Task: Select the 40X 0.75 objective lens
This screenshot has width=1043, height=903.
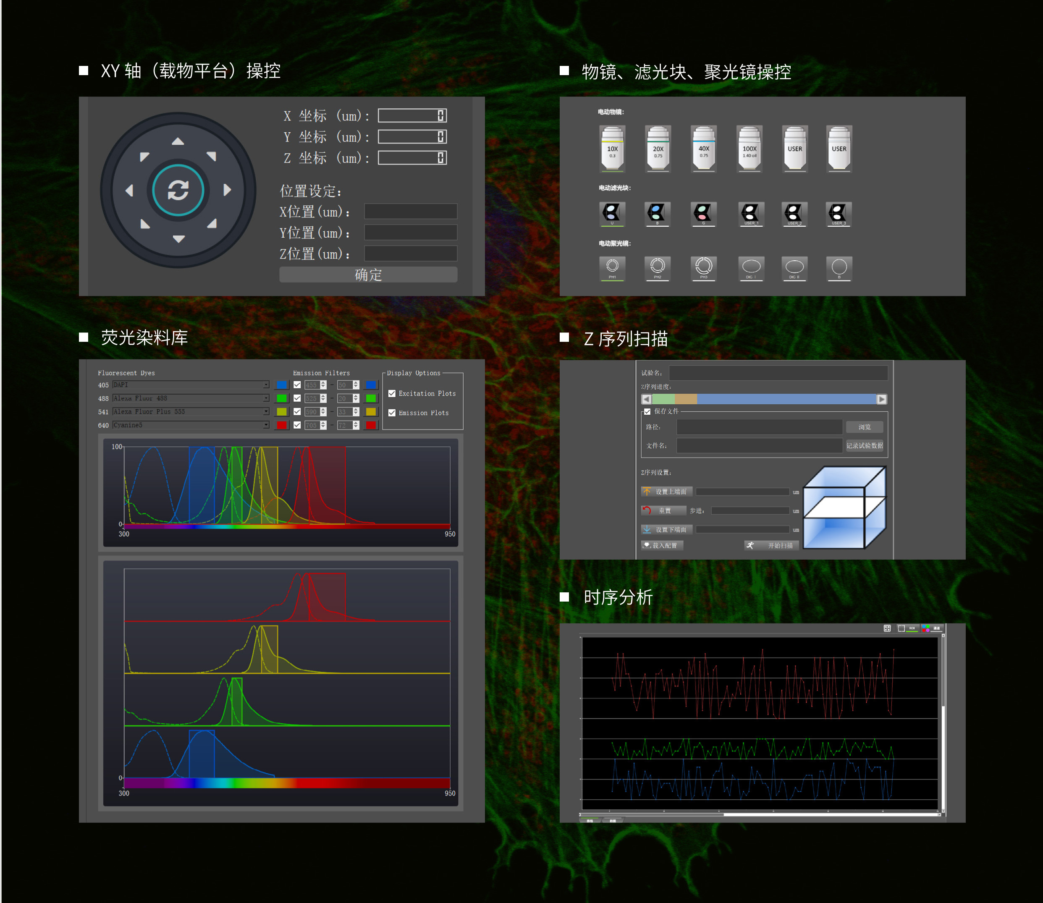Action: click(x=704, y=149)
